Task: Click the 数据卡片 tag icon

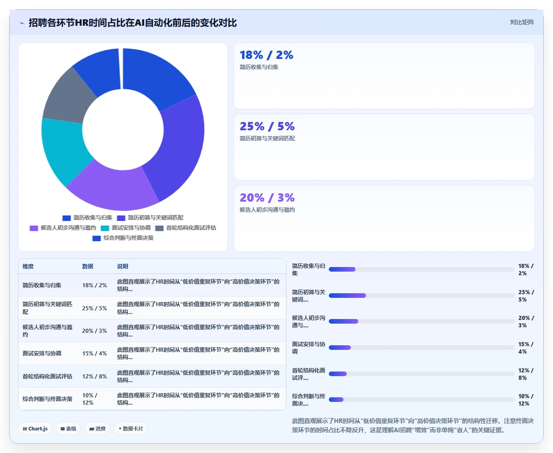Action: pyautogui.click(x=120, y=429)
